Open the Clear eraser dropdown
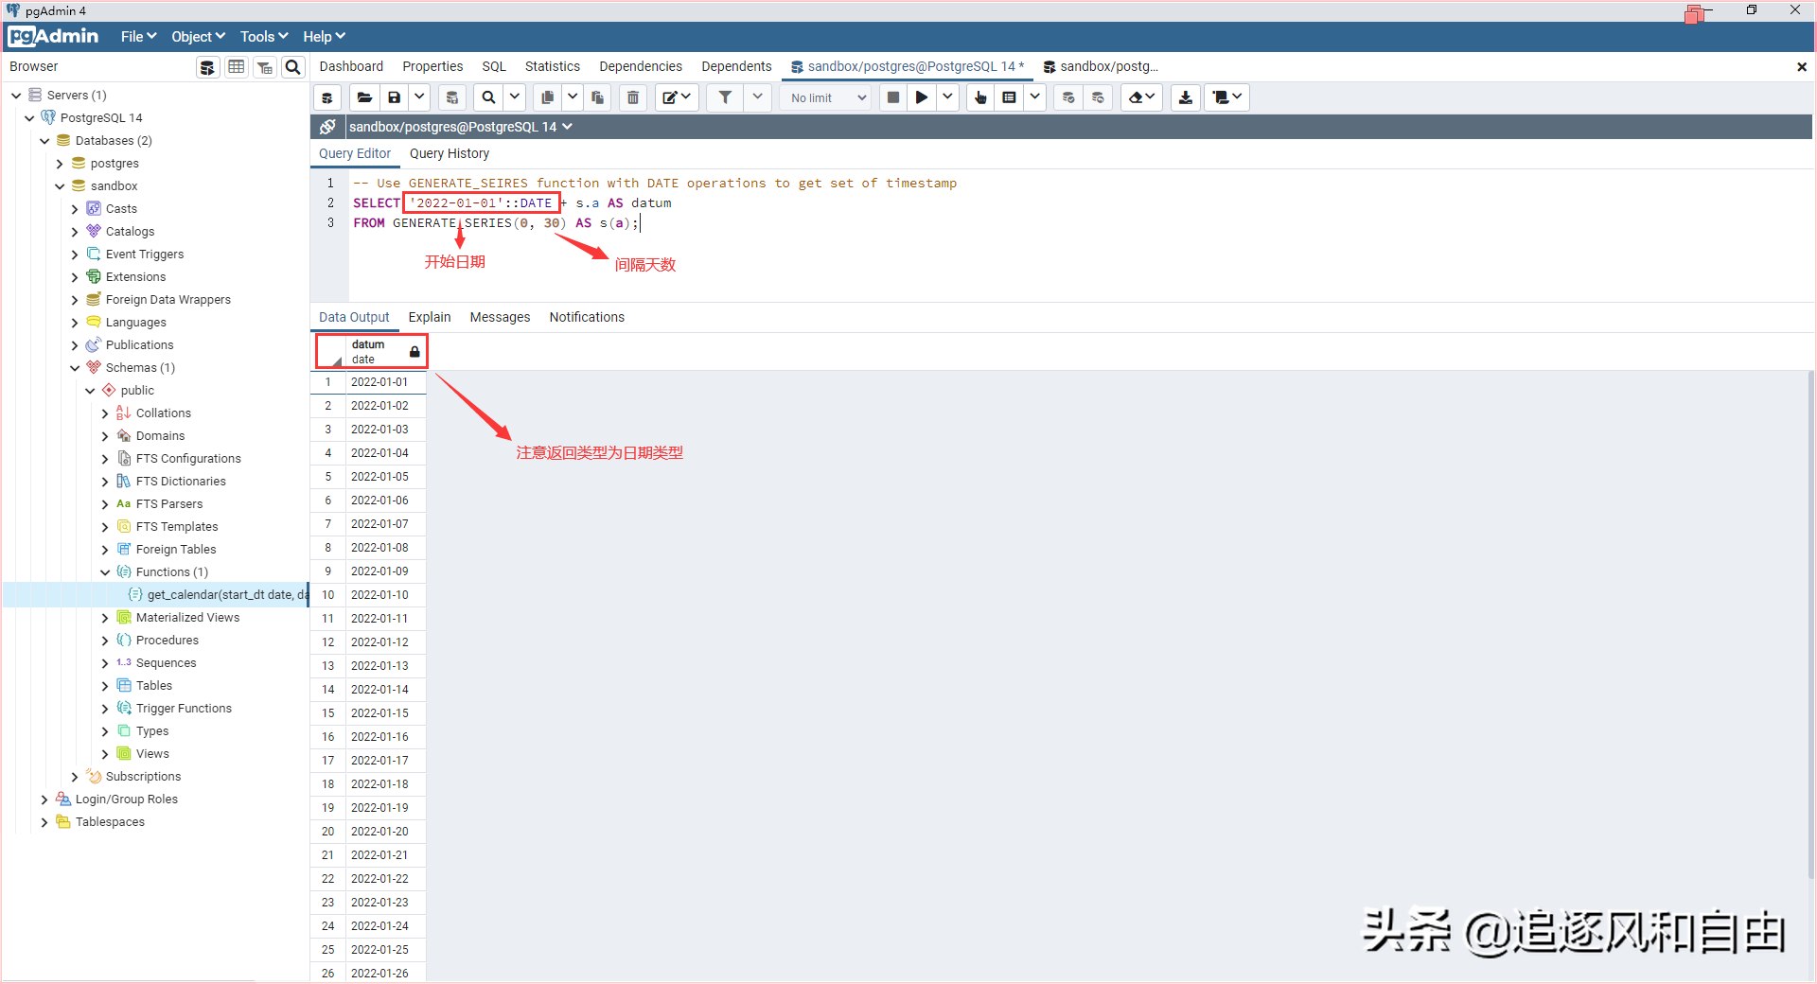1817x984 pixels. coord(1142,97)
